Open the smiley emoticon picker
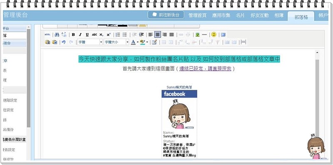333x165 pixels. [x=214, y=34]
